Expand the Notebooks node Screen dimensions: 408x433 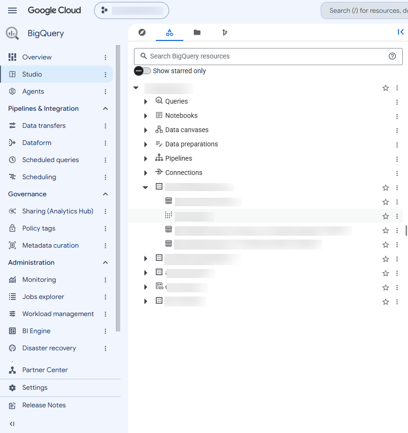[x=146, y=116]
